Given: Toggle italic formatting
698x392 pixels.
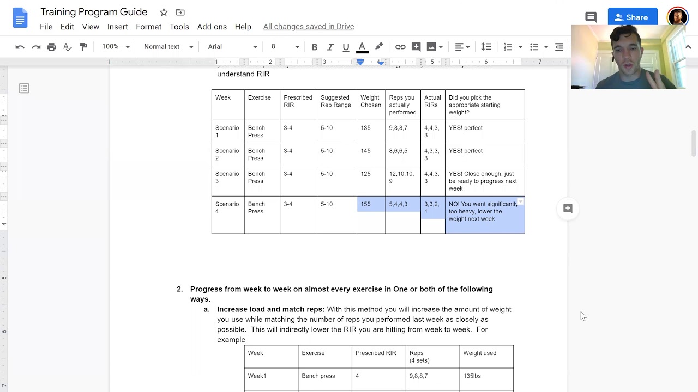Looking at the screenshot, I should point(330,47).
